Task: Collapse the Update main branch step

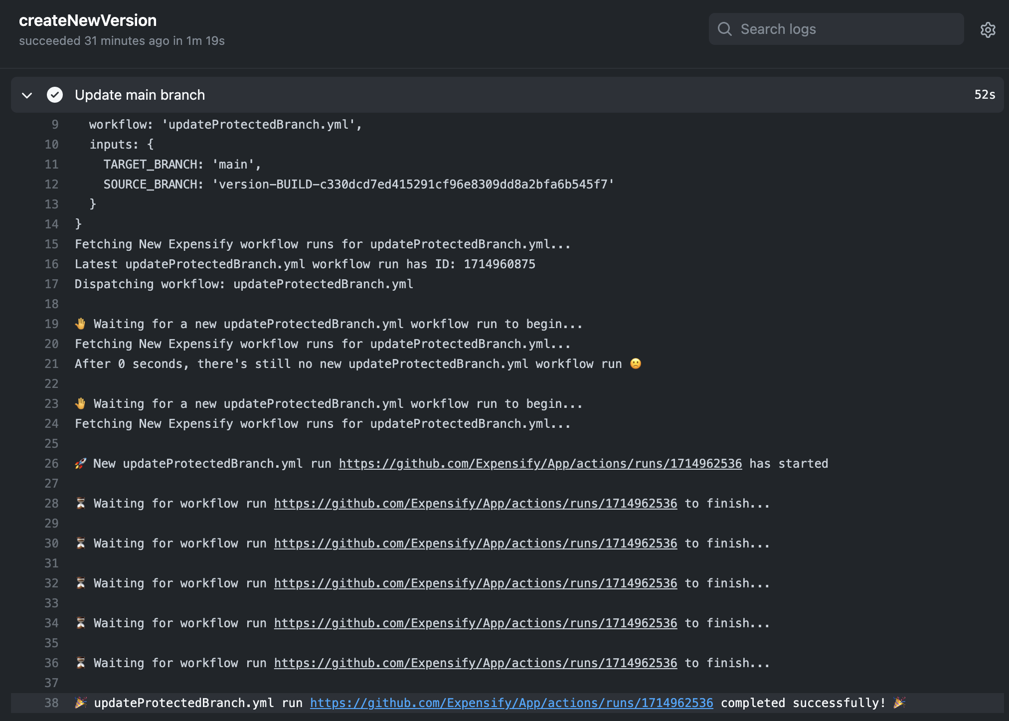Action: pos(27,95)
